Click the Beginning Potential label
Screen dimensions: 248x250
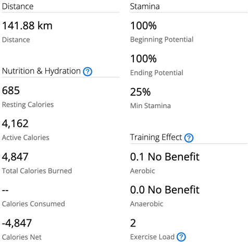[x=162, y=40]
